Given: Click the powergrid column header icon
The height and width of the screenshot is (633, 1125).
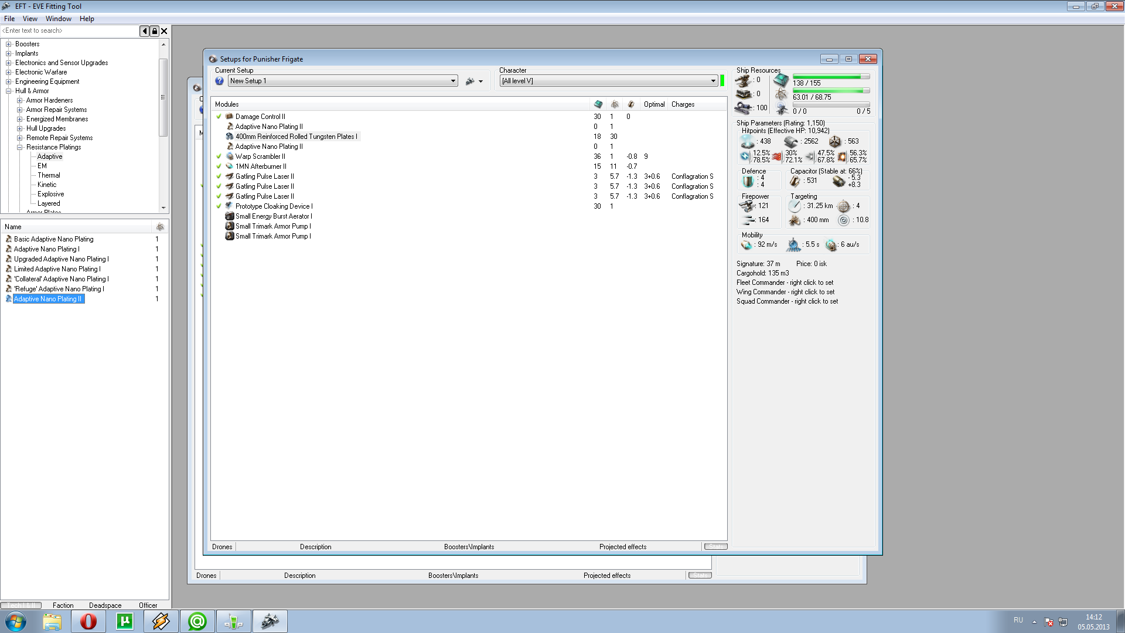Looking at the screenshot, I should tap(615, 104).
